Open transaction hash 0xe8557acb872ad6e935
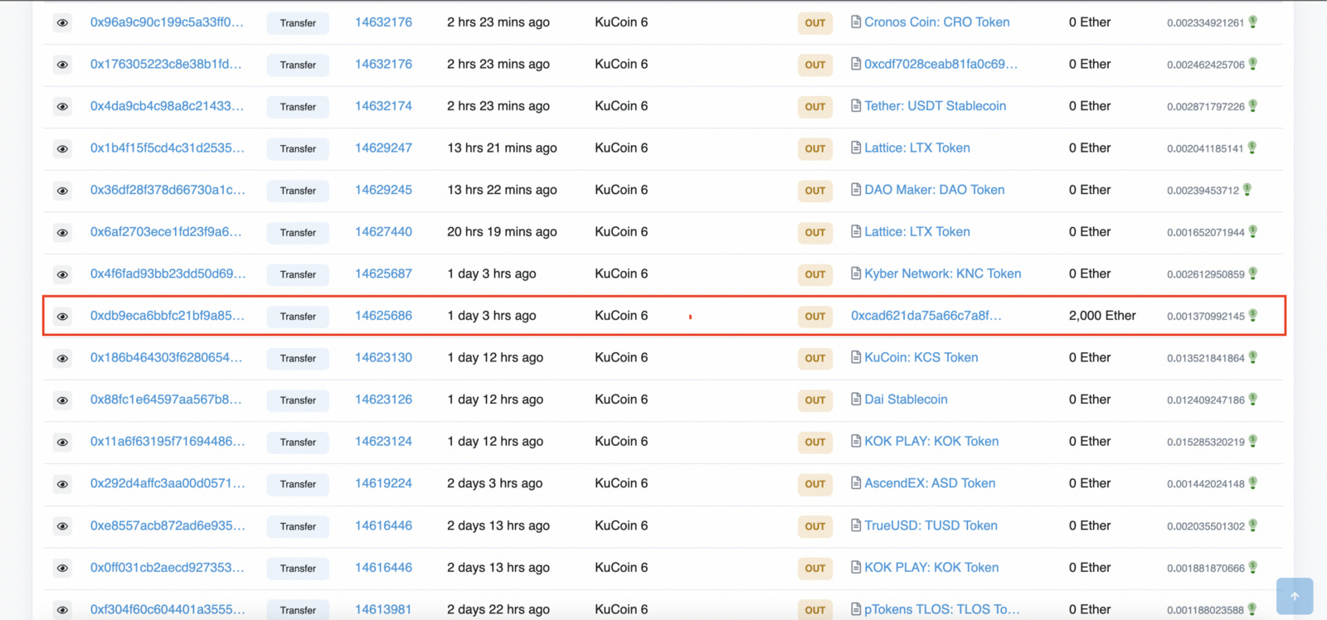The width and height of the screenshot is (1327, 620). 168,526
